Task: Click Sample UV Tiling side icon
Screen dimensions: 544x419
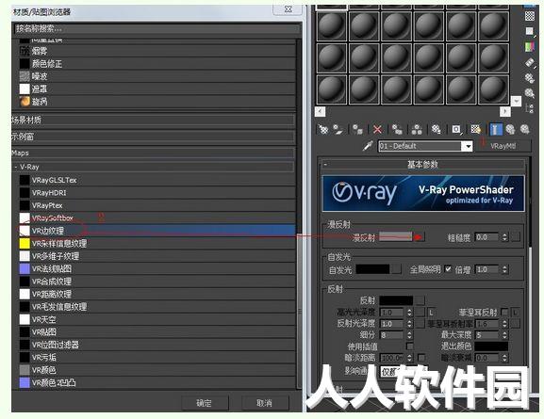Action: [530, 31]
